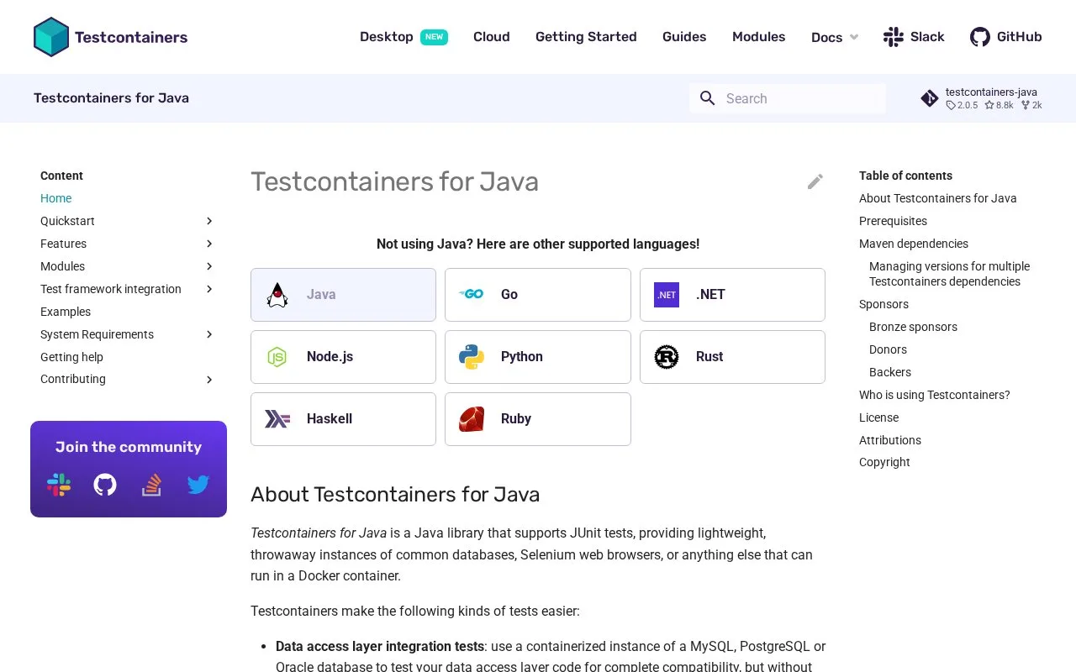Click the .NET purple logo icon
Image resolution: width=1076 pixels, height=672 pixels.
click(667, 295)
